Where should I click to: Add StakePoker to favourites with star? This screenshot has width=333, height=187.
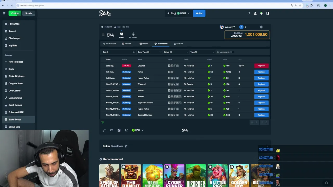pos(126,146)
